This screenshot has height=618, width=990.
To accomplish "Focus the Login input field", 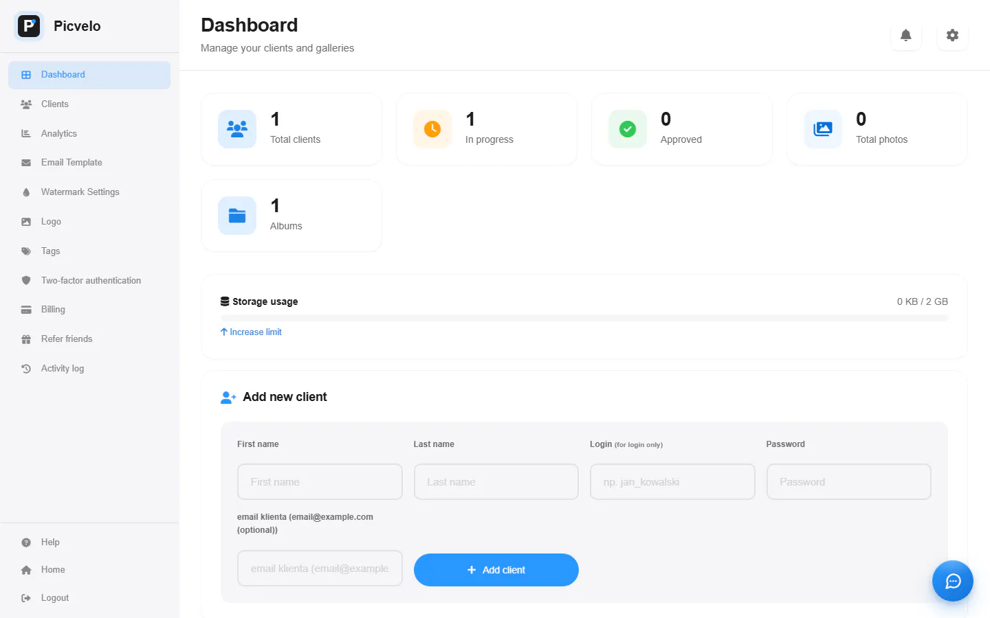I will click(672, 482).
